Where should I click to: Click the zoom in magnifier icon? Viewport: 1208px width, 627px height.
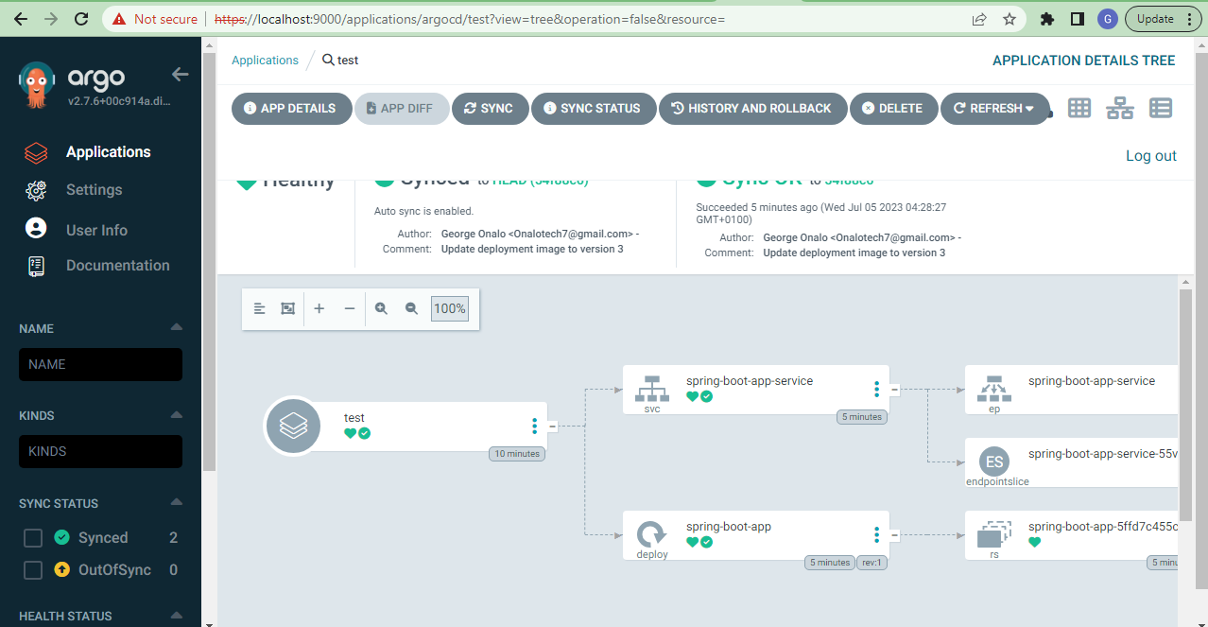point(381,308)
